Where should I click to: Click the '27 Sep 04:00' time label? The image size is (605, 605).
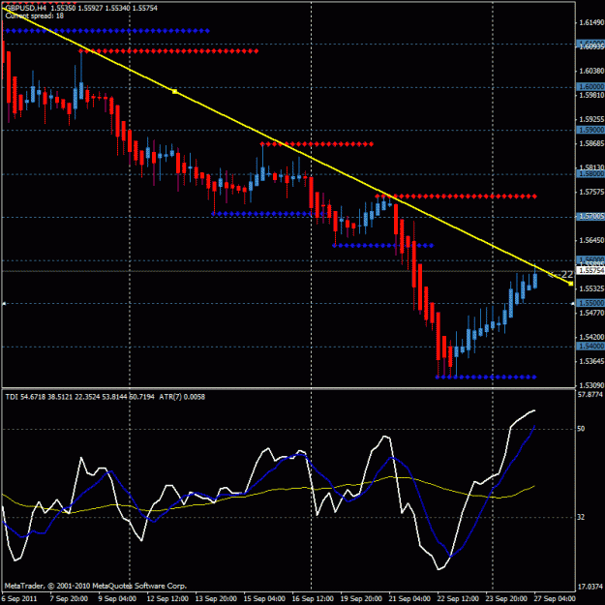(555, 599)
